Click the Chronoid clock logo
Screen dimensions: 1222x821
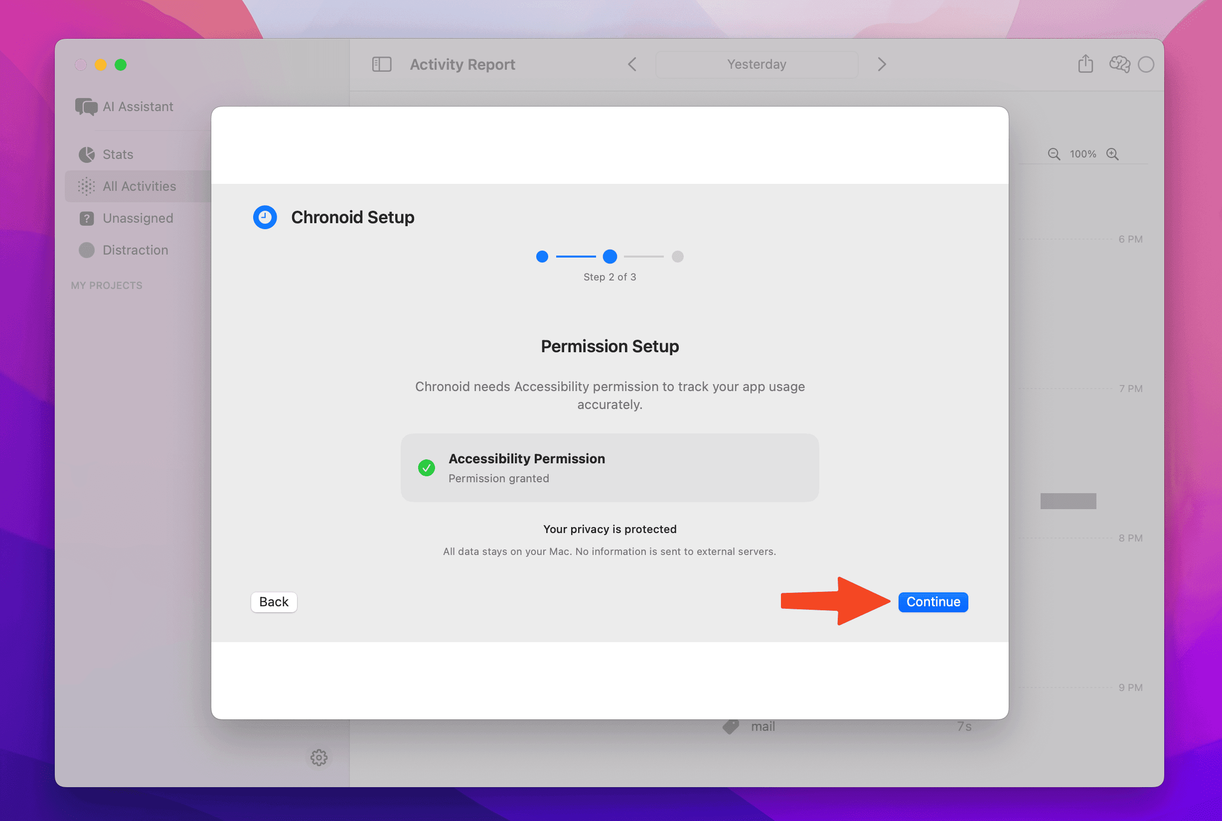coord(265,217)
